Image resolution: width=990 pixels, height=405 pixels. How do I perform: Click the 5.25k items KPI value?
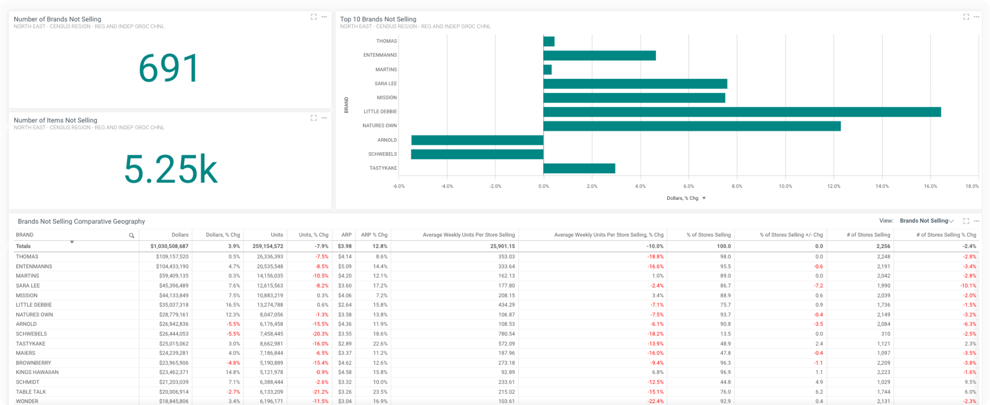(171, 169)
